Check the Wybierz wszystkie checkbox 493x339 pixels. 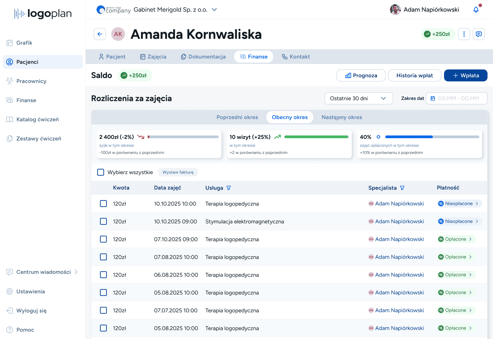(101, 172)
